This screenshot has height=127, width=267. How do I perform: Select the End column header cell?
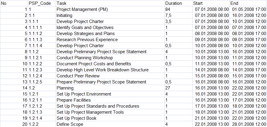click(248, 3)
